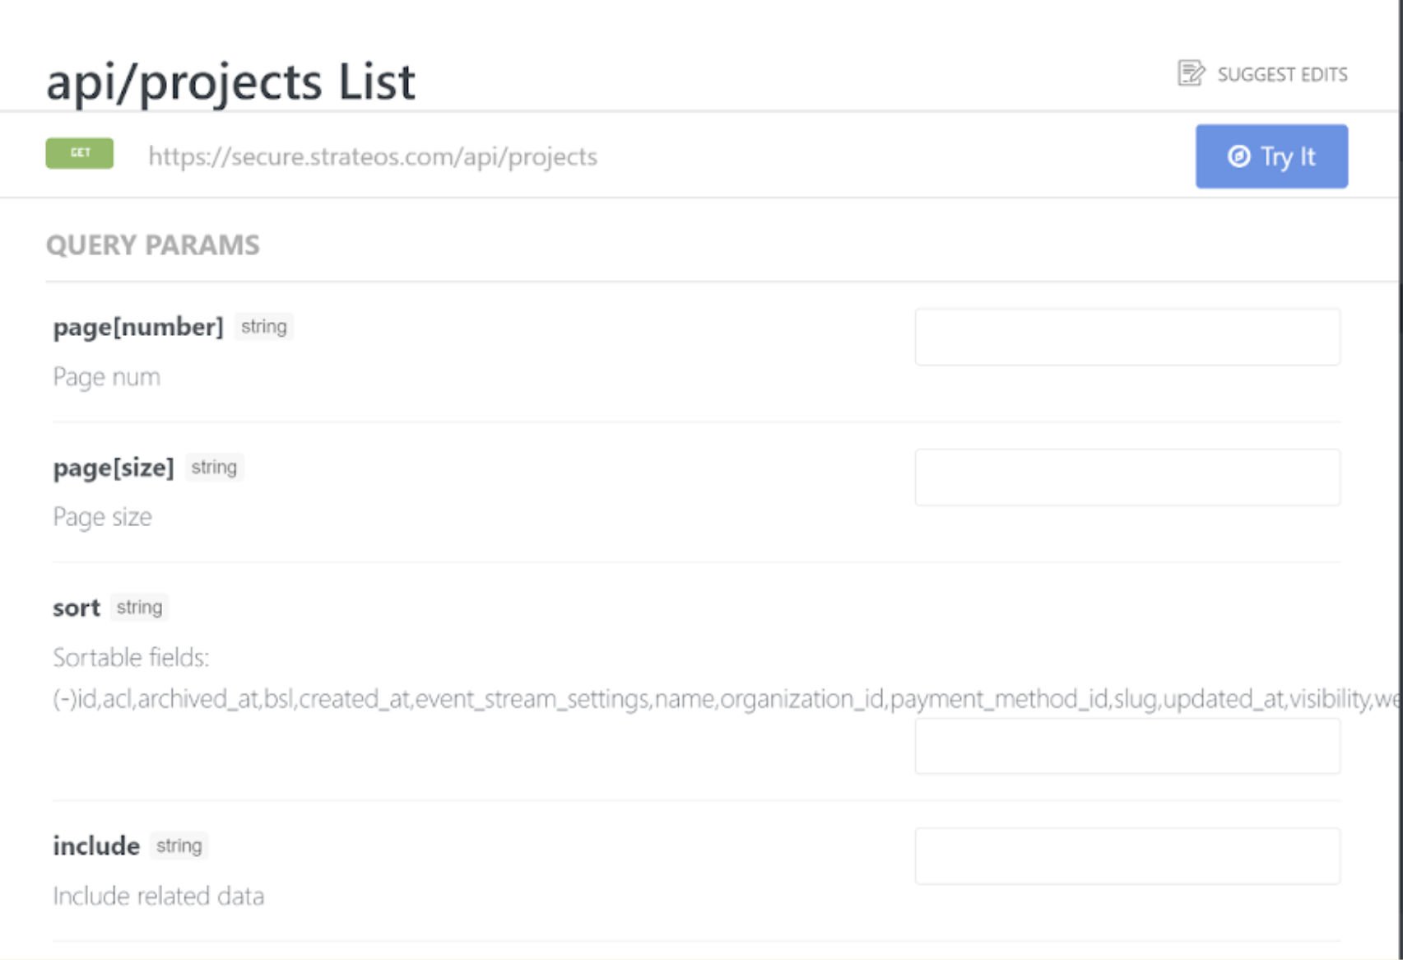The image size is (1403, 960).
Task: Click the include parameter name
Action: coord(96,846)
